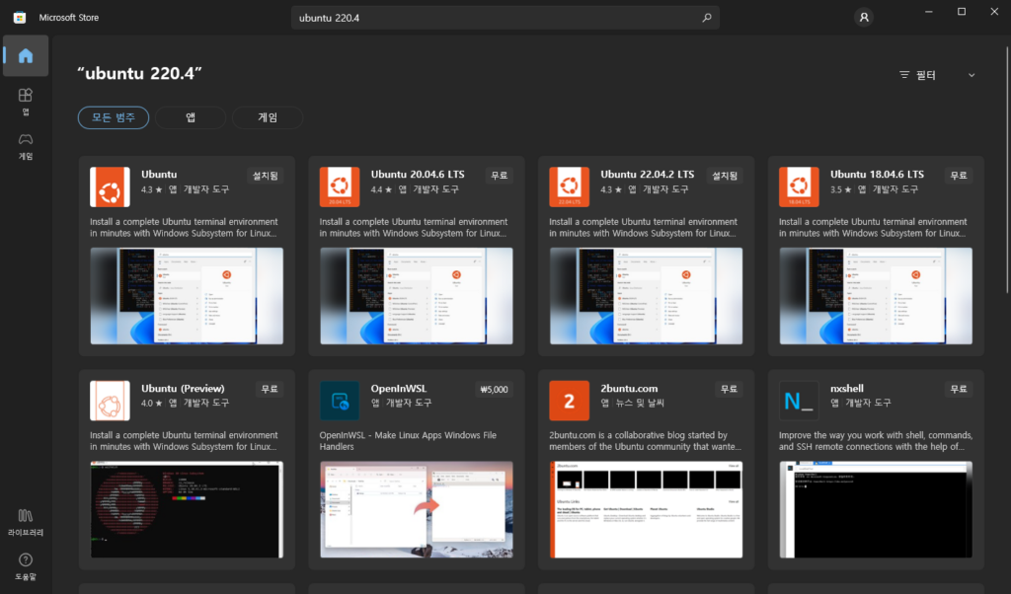The height and width of the screenshot is (594, 1011).
Task: Click the search magnifier icon
Action: pos(707,18)
